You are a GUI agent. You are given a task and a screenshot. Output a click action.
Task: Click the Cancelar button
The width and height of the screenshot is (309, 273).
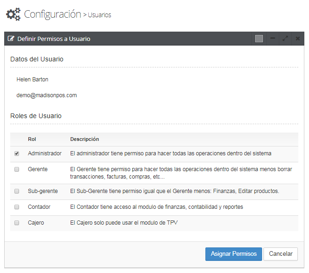point(281,254)
